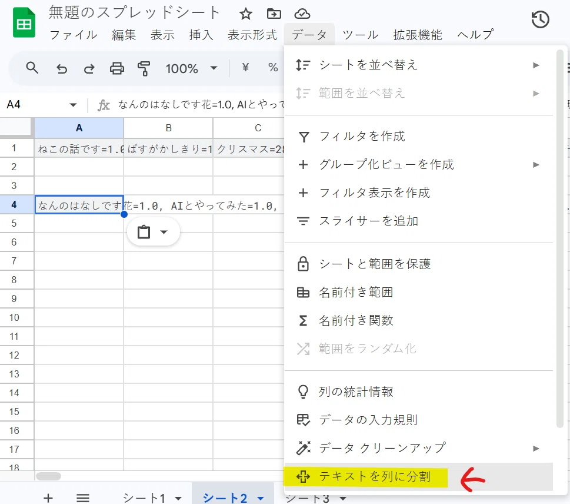Select cell A4 なんのはなしです
The width and height of the screenshot is (570, 504).
[79, 205]
